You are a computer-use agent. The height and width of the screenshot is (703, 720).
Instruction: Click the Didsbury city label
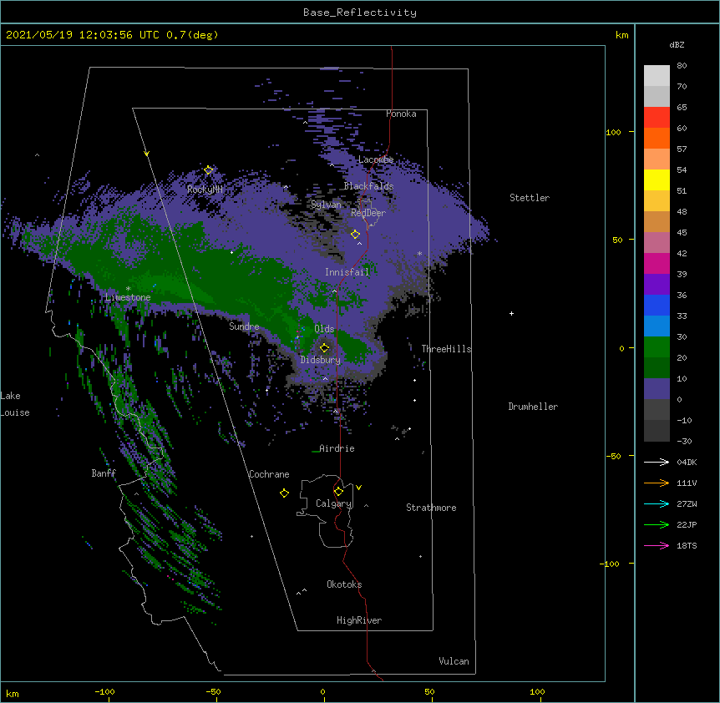321,360
